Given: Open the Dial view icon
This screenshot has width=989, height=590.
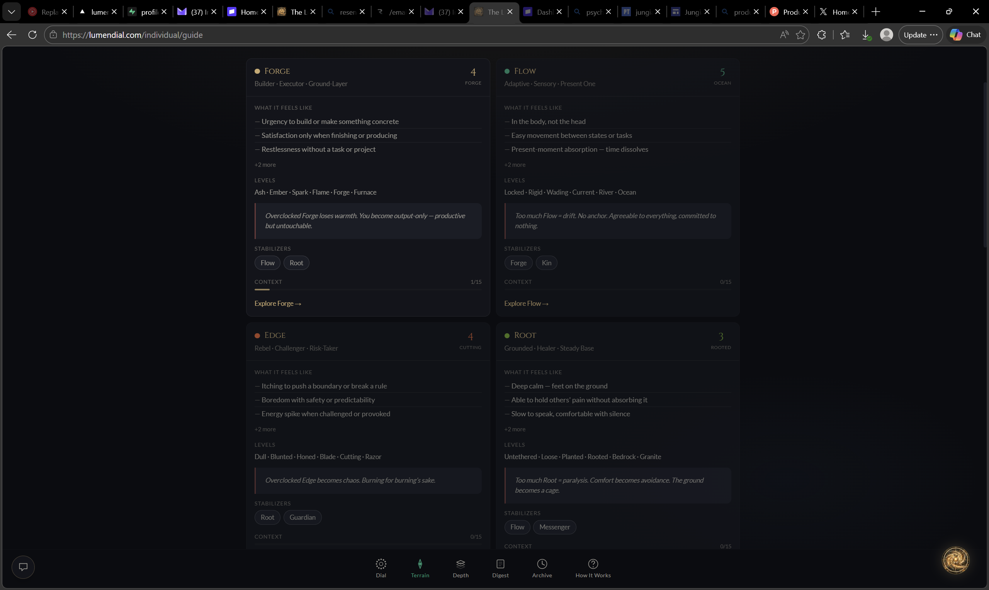Looking at the screenshot, I should [x=381, y=564].
